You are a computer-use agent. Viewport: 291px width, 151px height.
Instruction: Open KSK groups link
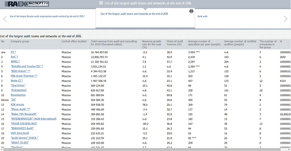click(17, 105)
